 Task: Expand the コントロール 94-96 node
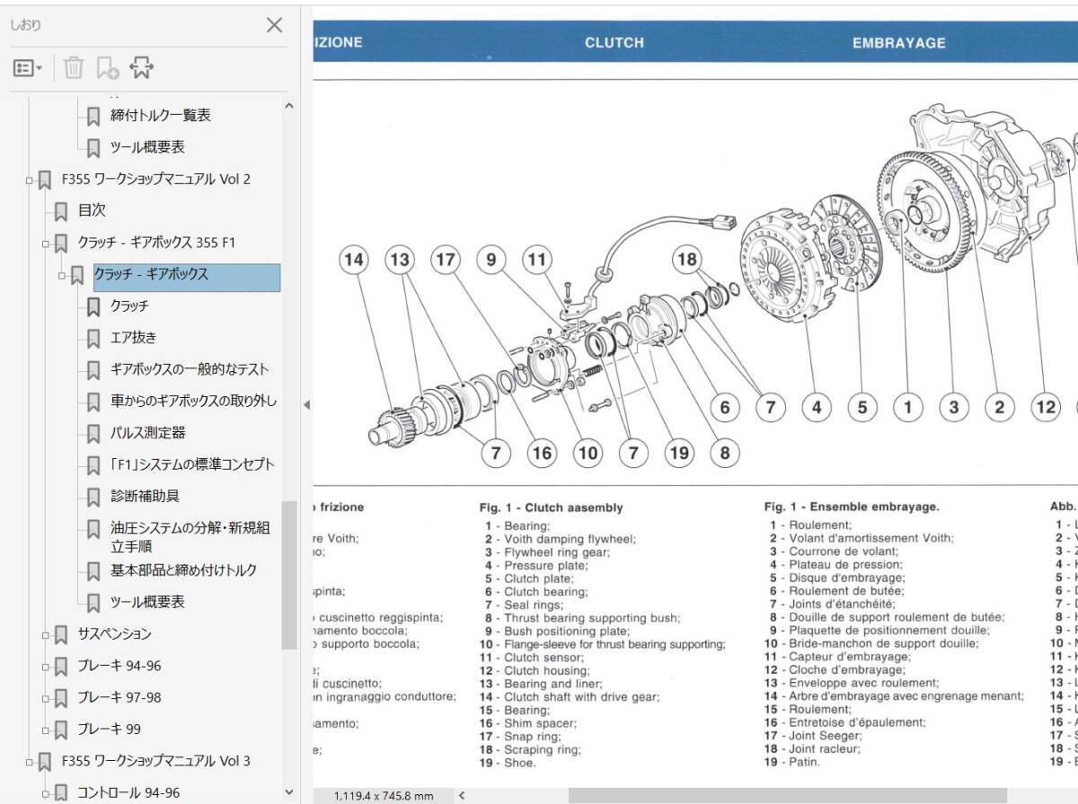(46, 793)
